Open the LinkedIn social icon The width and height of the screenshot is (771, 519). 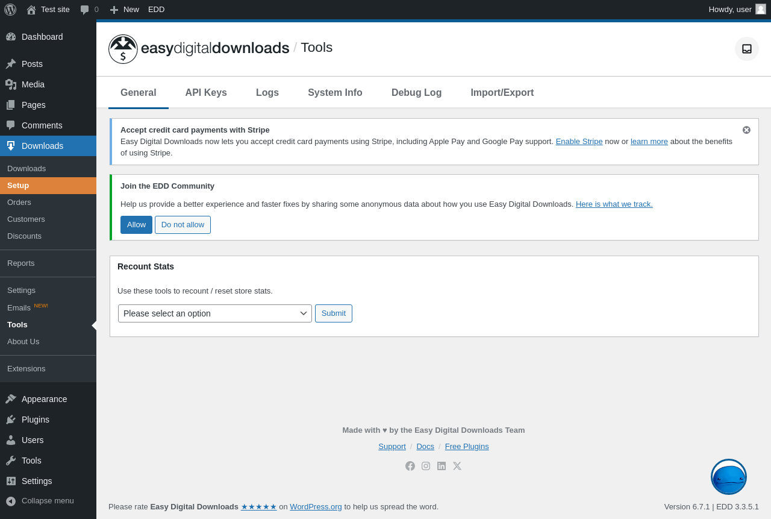point(442,466)
